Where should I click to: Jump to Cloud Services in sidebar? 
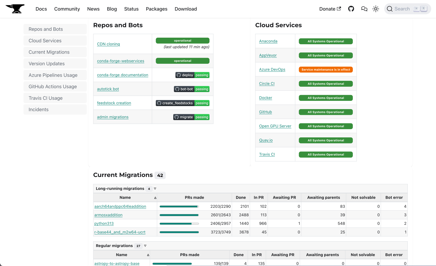click(55, 41)
